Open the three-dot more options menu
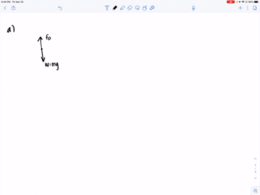The image size is (260, 195). pyautogui.click(x=248, y=8)
